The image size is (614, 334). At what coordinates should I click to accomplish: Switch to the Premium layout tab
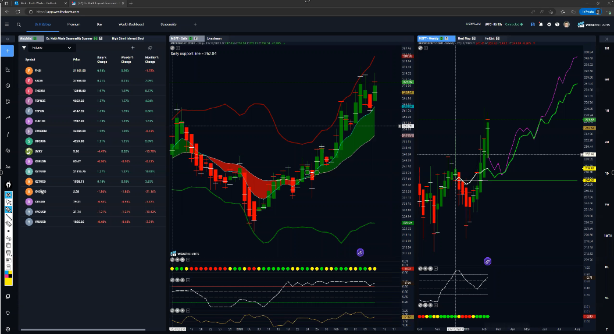point(74,24)
